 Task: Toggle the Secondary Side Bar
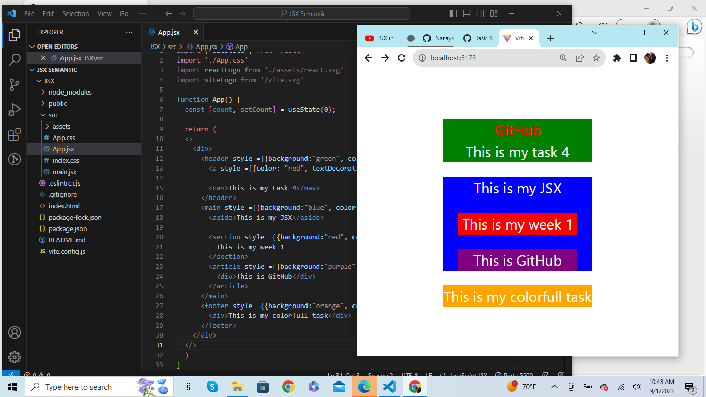click(x=480, y=13)
